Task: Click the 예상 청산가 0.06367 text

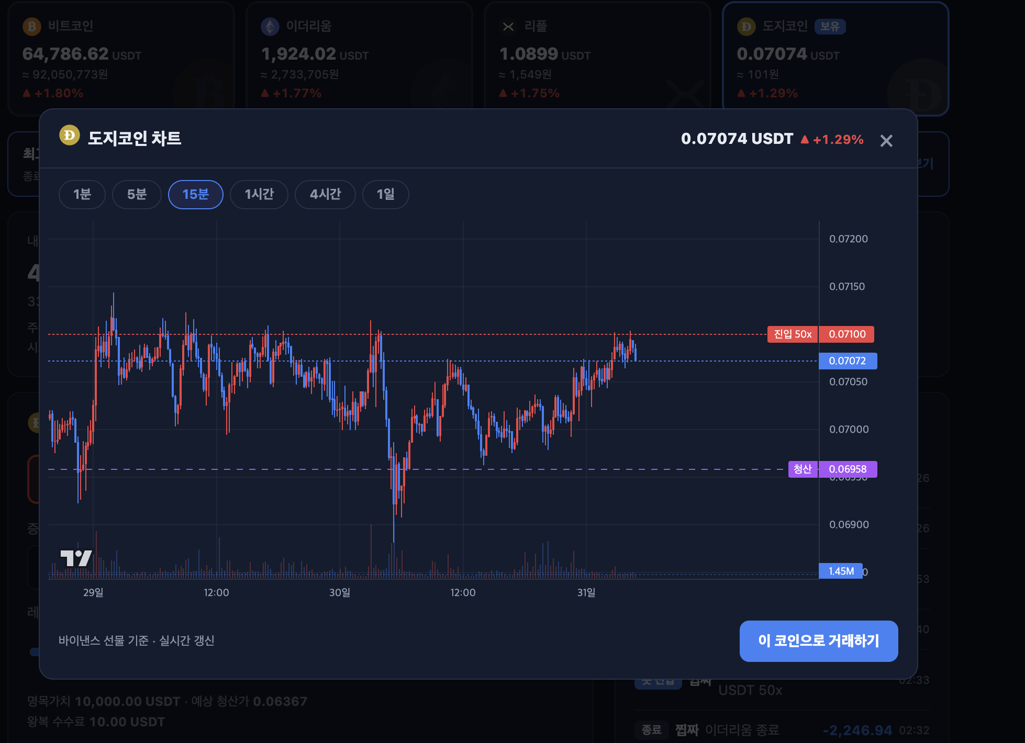Action: [249, 701]
